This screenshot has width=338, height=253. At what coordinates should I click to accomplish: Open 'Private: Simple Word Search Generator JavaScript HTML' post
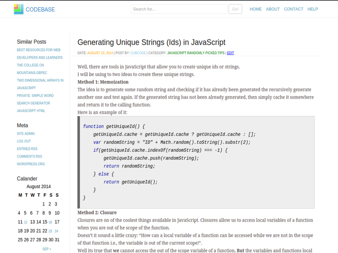pyautogui.click(x=35, y=103)
